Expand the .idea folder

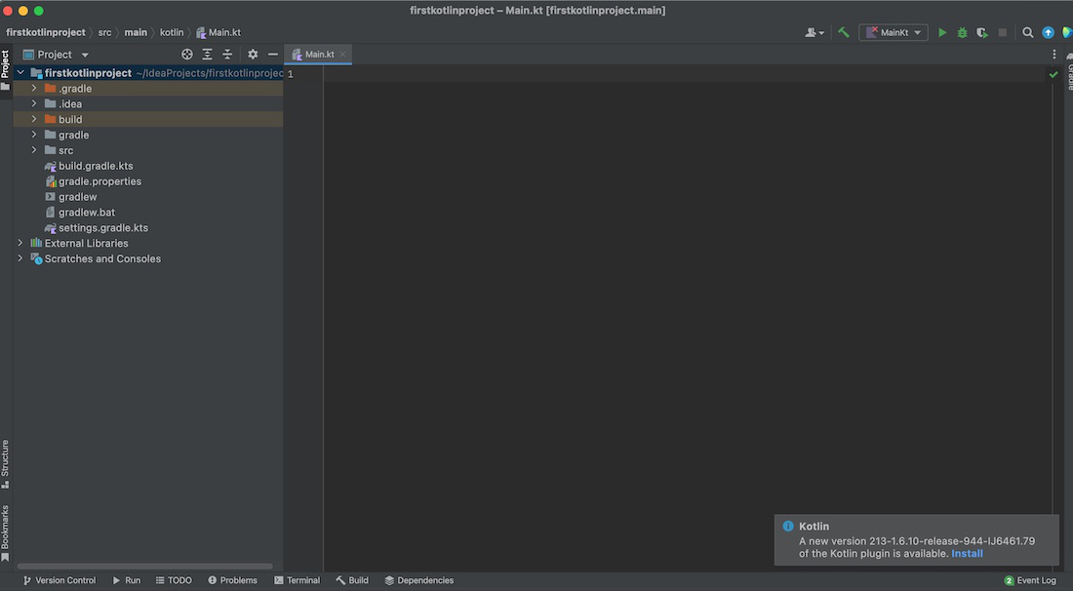coord(34,104)
